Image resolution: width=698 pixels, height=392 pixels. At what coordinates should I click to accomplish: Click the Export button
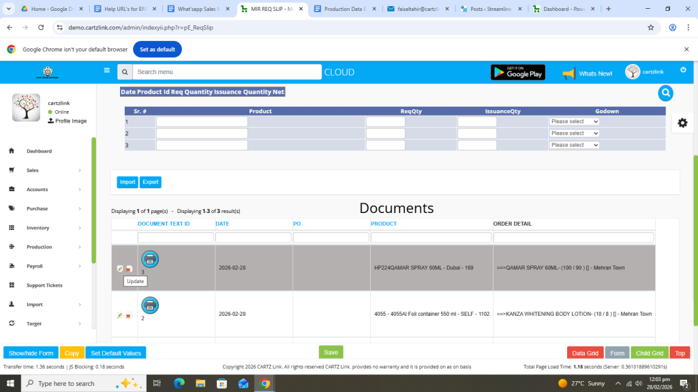150,182
